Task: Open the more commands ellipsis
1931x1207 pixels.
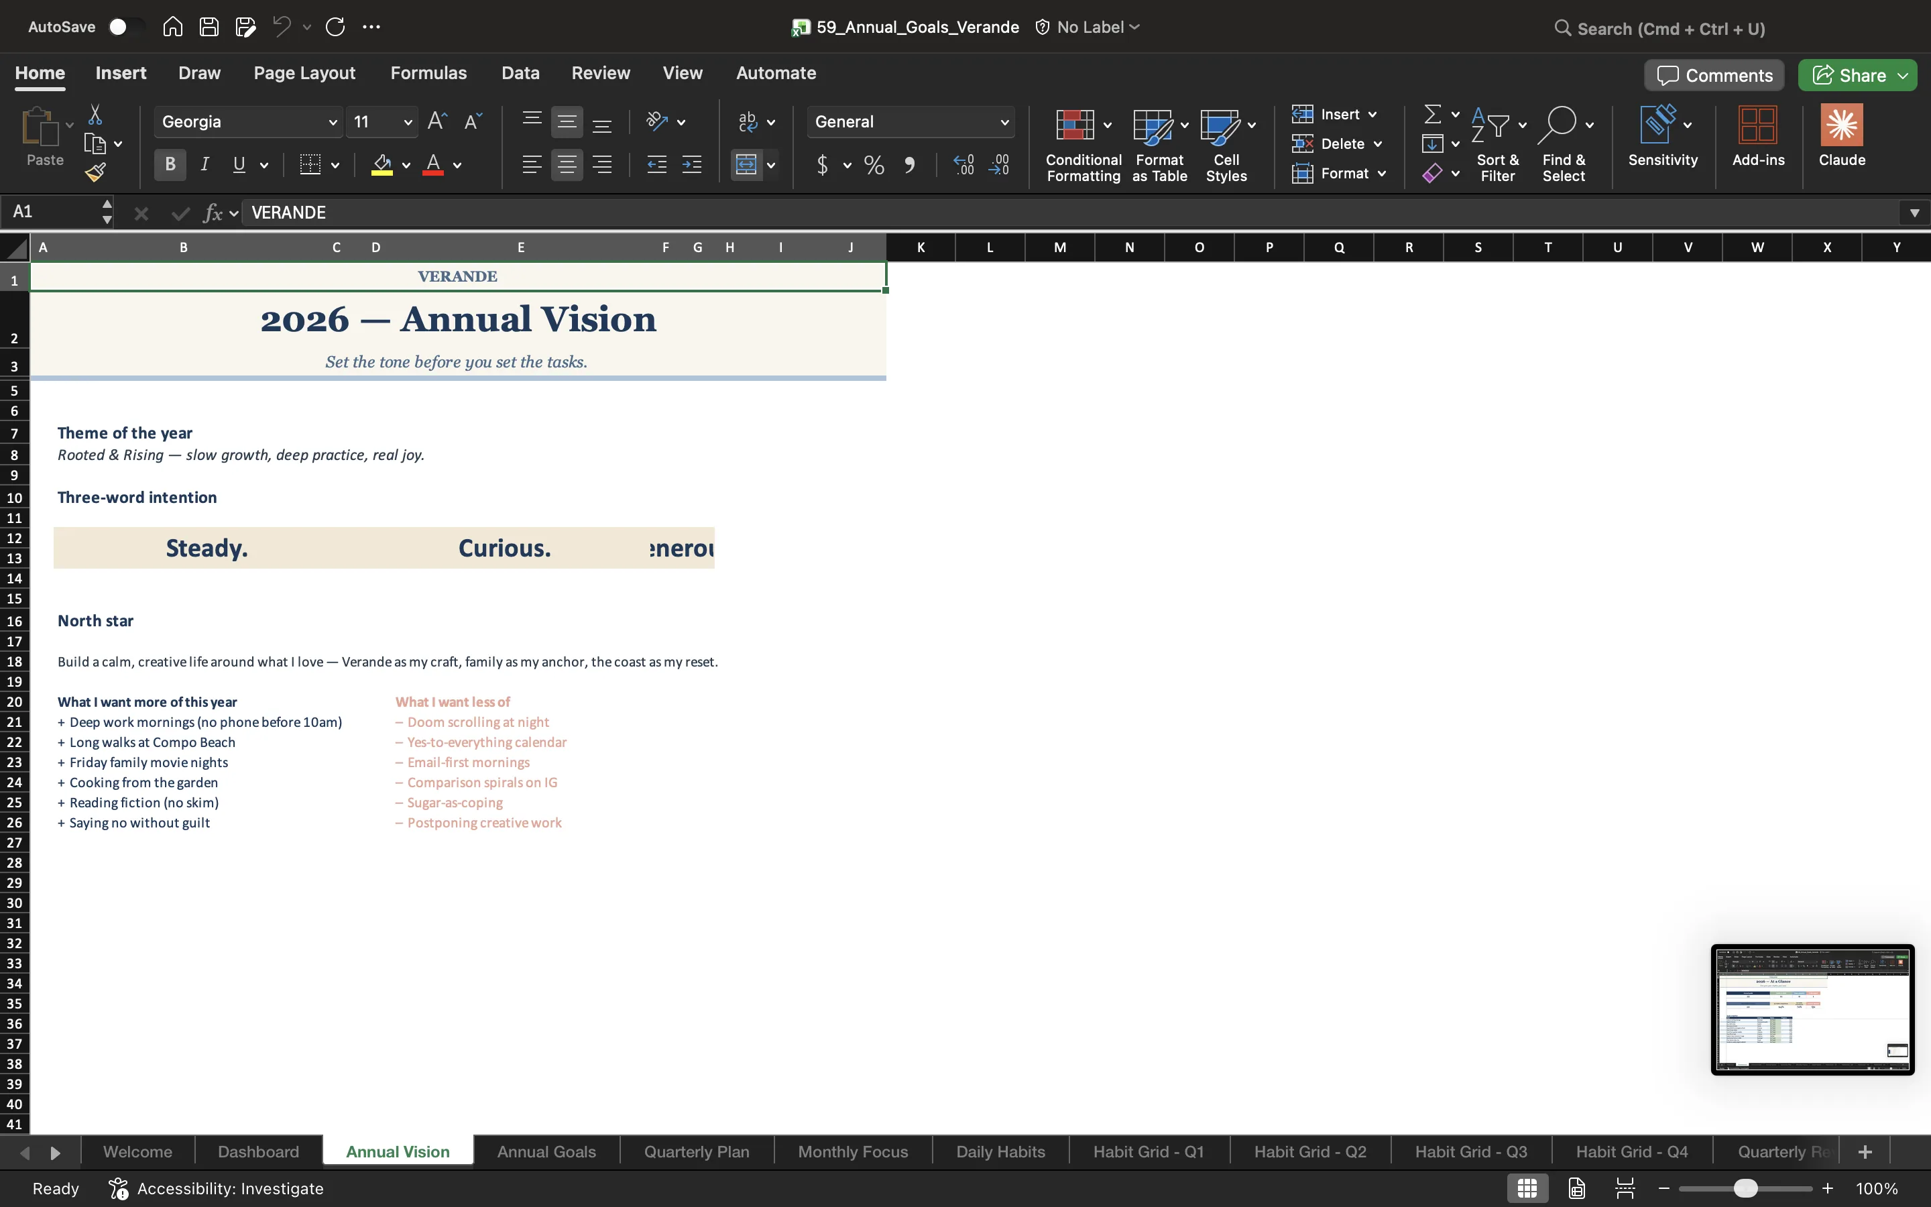Action: [372, 27]
